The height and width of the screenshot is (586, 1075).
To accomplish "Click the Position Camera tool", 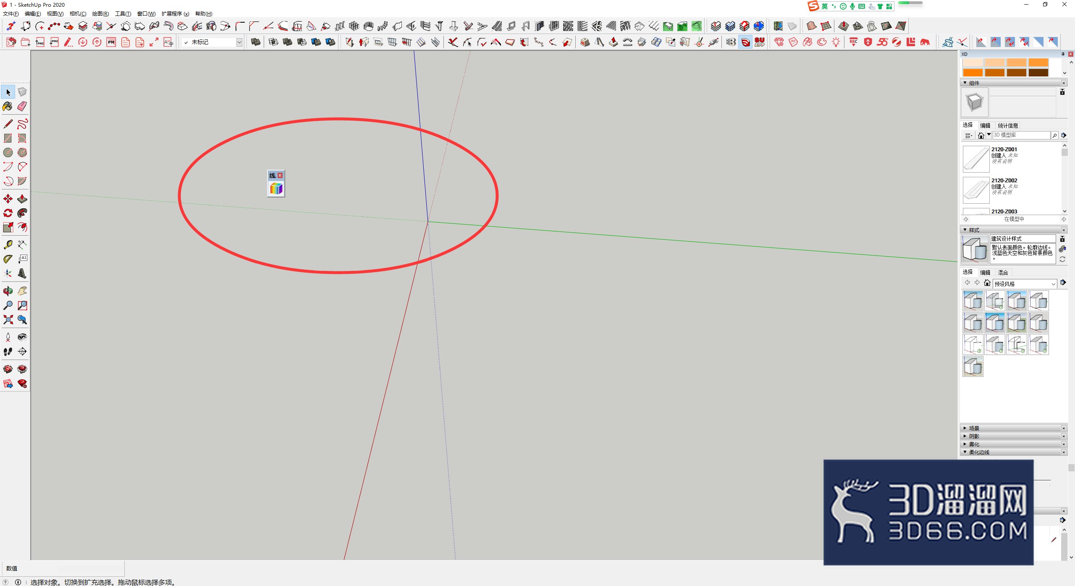I will [8, 337].
